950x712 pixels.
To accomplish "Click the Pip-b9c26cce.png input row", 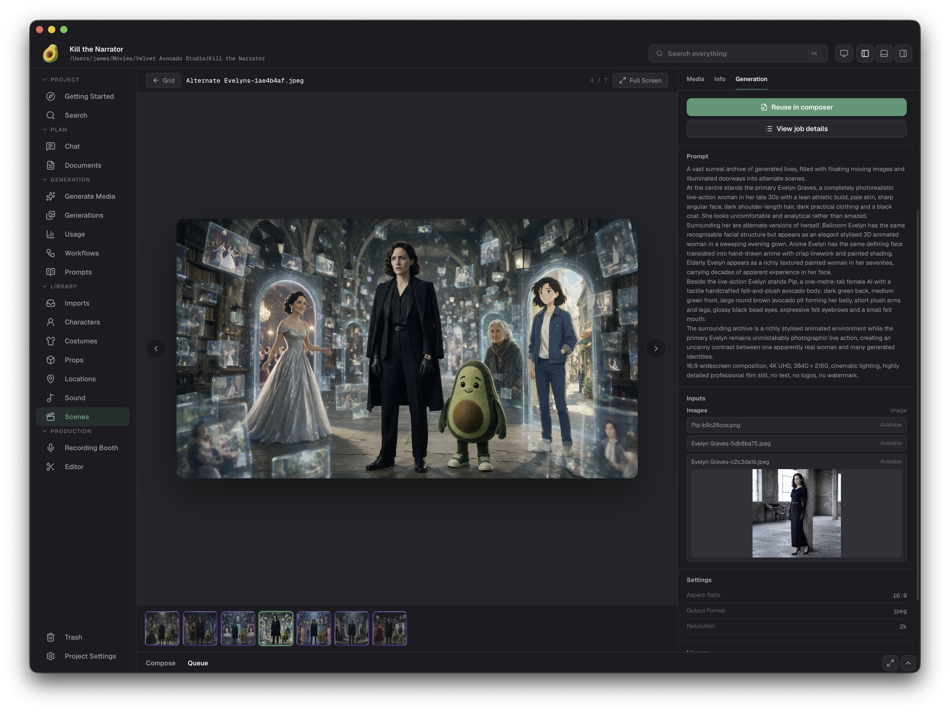I will (x=796, y=425).
